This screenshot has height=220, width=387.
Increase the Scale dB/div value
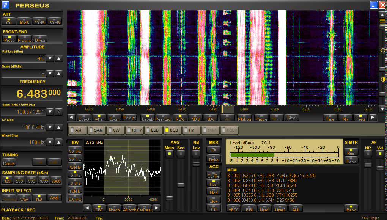tap(59, 74)
